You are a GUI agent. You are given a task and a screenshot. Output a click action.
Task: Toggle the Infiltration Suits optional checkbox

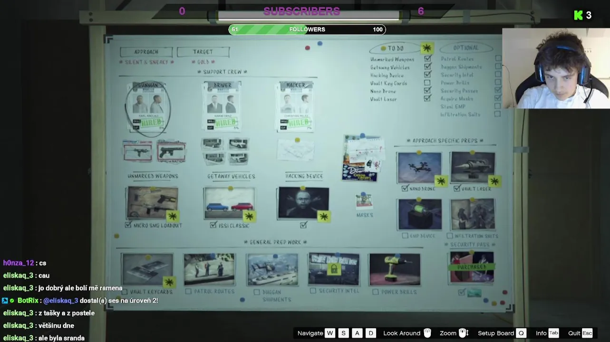498,114
